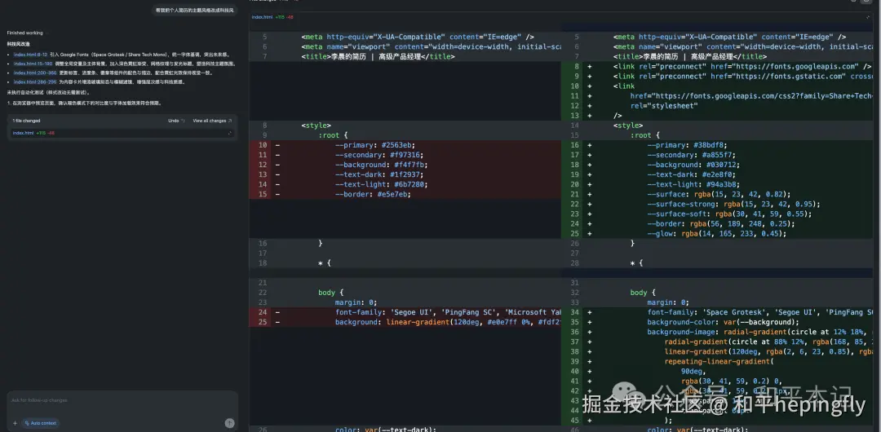Click the user prompt bubble at top
This screenshot has width=881, height=432.
[x=194, y=10]
